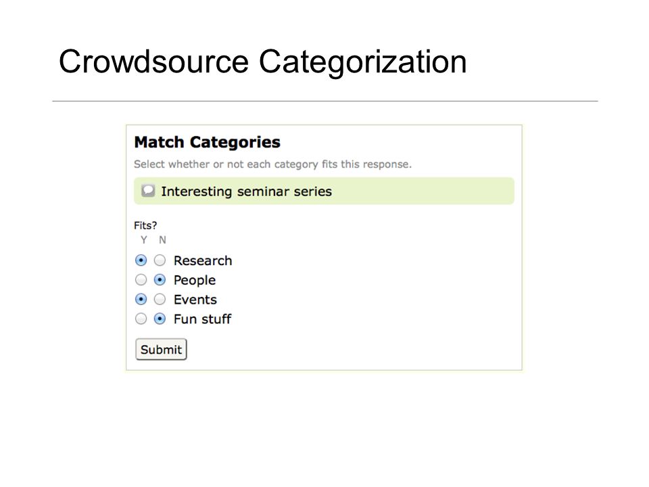Select Yes radio for People

coord(141,280)
